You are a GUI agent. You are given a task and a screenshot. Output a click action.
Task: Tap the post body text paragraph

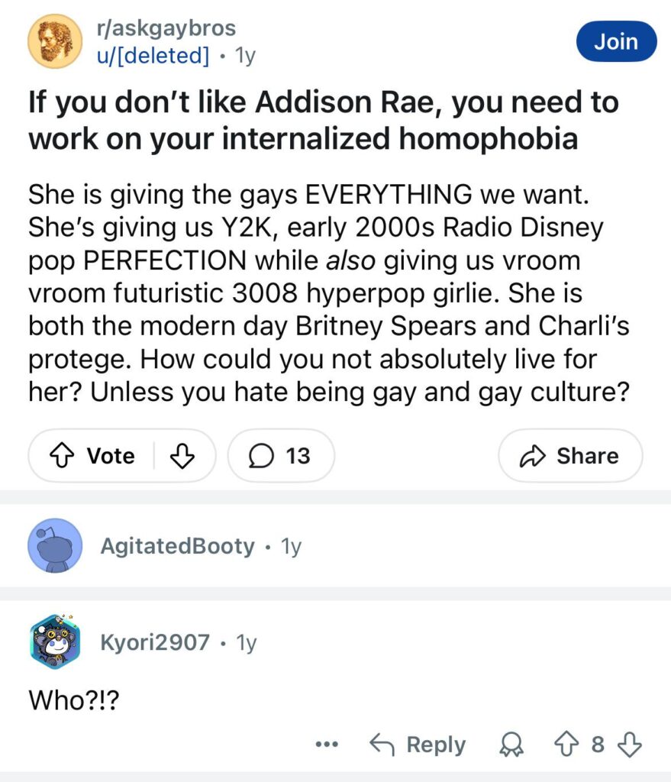(x=328, y=293)
